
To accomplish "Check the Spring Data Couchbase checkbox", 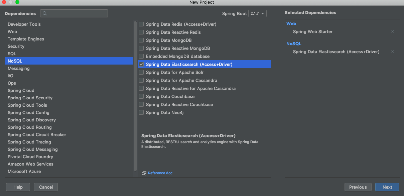I will 141,96.
